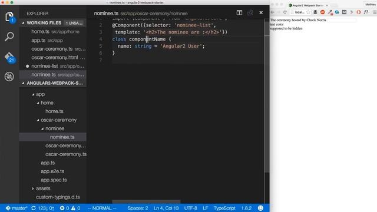This screenshot has width=377, height=212.
Task: Open the Explorer view in the activity bar
Action: pyautogui.click(x=9, y=16)
